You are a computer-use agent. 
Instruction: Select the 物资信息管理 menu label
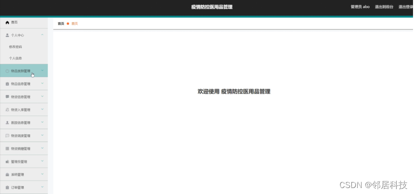pos(21,97)
